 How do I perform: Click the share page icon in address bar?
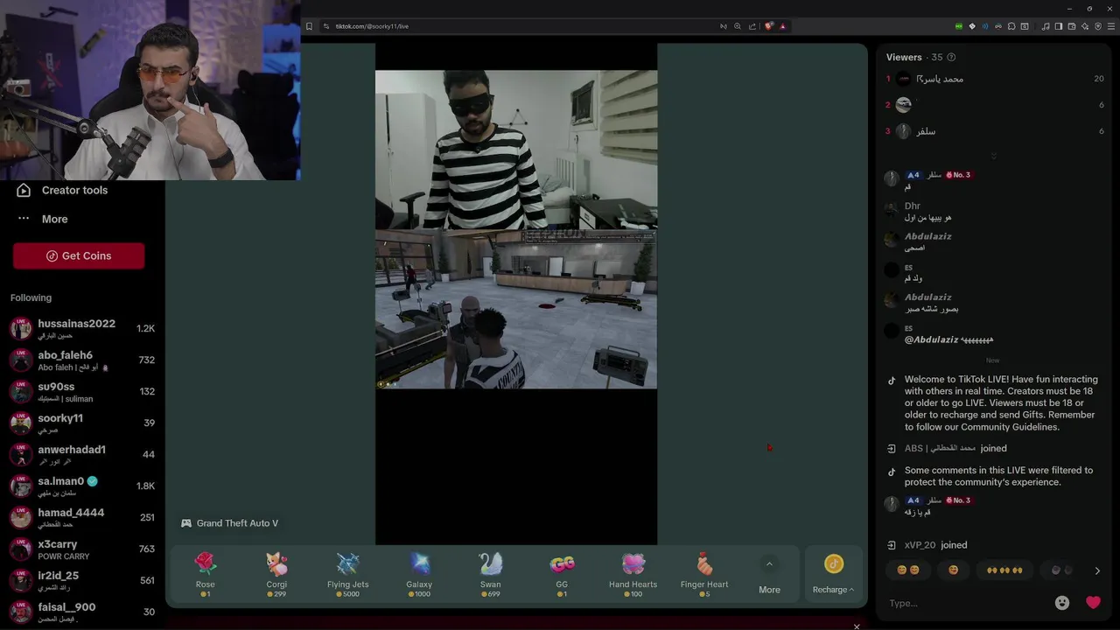click(x=752, y=26)
